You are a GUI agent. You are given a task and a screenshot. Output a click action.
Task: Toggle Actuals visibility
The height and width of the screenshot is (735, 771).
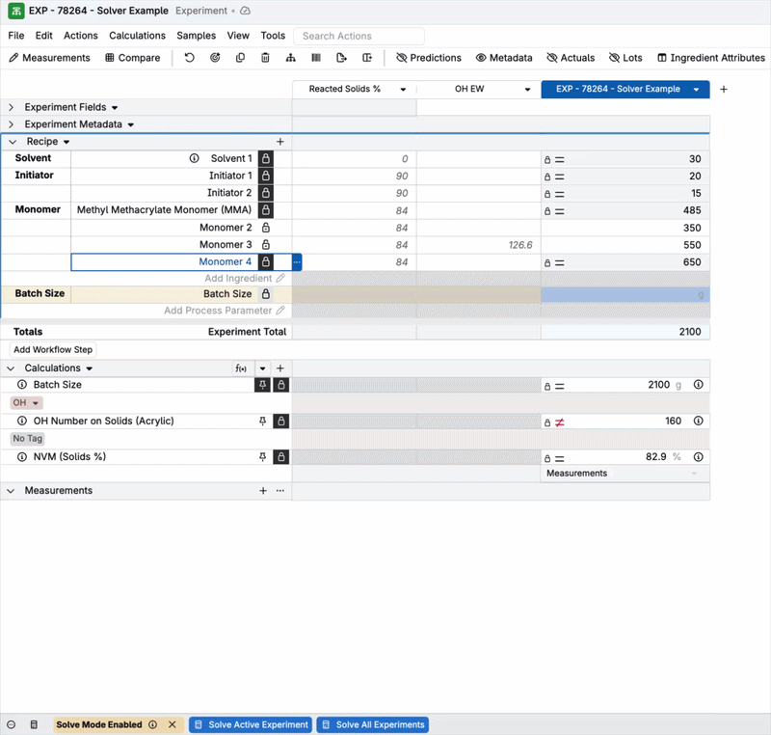click(x=571, y=58)
